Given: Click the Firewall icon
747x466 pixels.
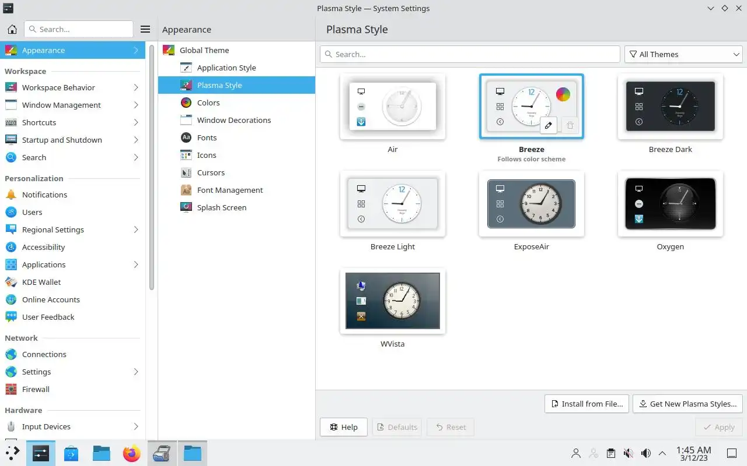Looking at the screenshot, I should coord(11,389).
